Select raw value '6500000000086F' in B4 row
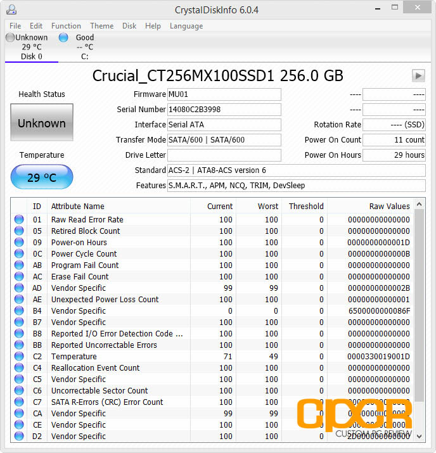Viewport: 436px width, 453px height. coord(379,311)
